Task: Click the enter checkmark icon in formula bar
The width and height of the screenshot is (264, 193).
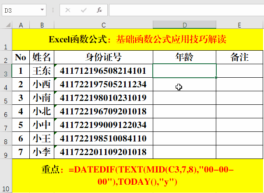Action: click(84, 10)
